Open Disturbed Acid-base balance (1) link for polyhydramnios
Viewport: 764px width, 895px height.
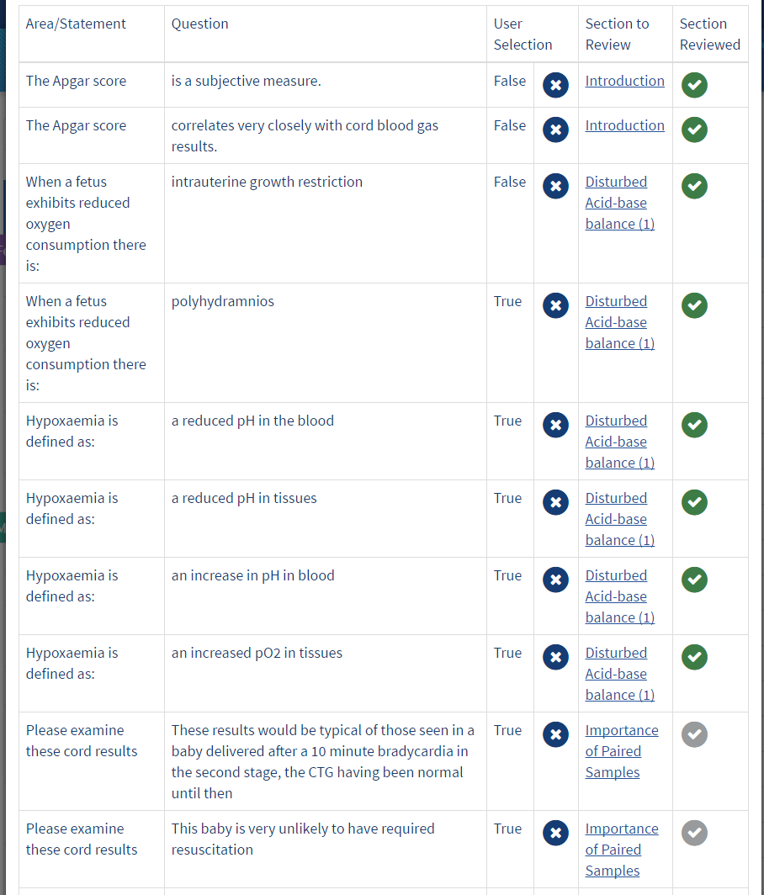(x=619, y=322)
